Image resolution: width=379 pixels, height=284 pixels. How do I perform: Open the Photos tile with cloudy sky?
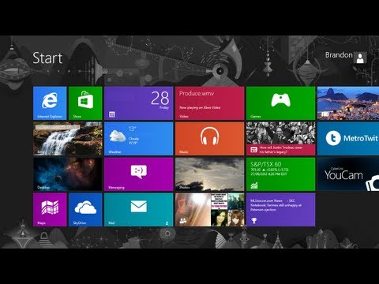(210, 174)
